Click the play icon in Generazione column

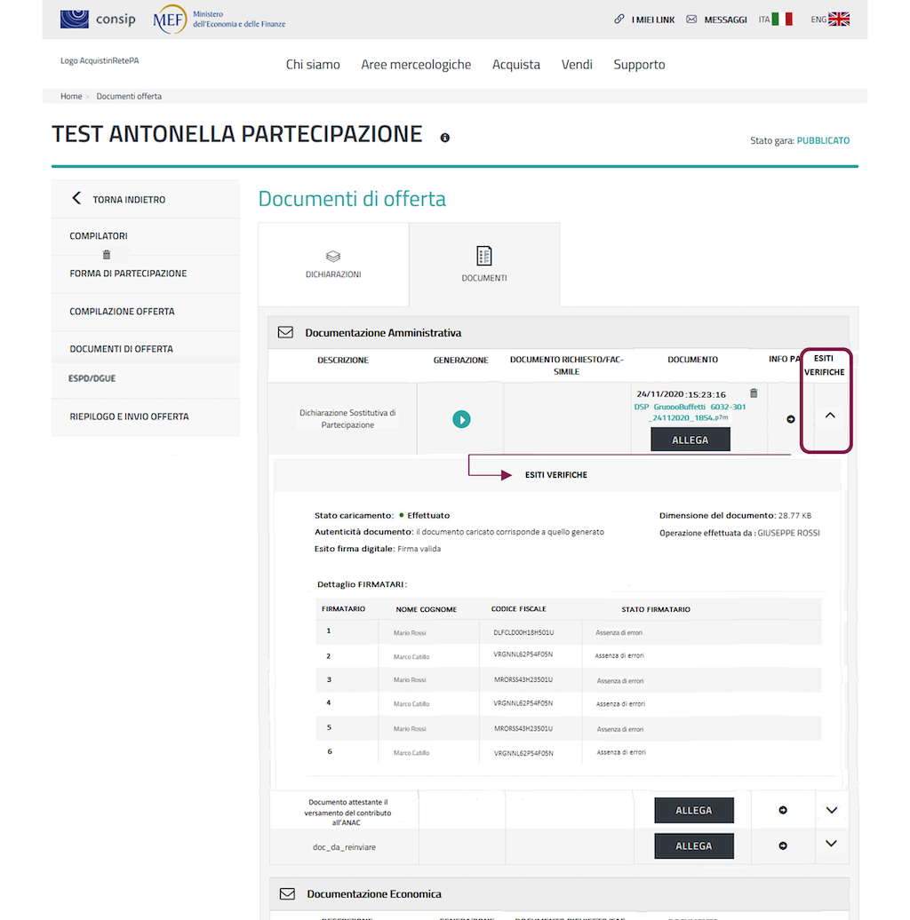pos(460,419)
